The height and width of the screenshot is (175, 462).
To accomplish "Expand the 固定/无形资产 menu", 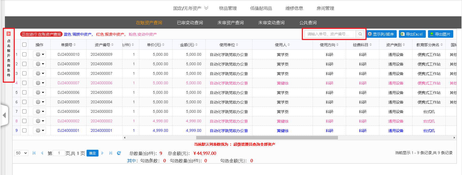I will coord(190,8).
